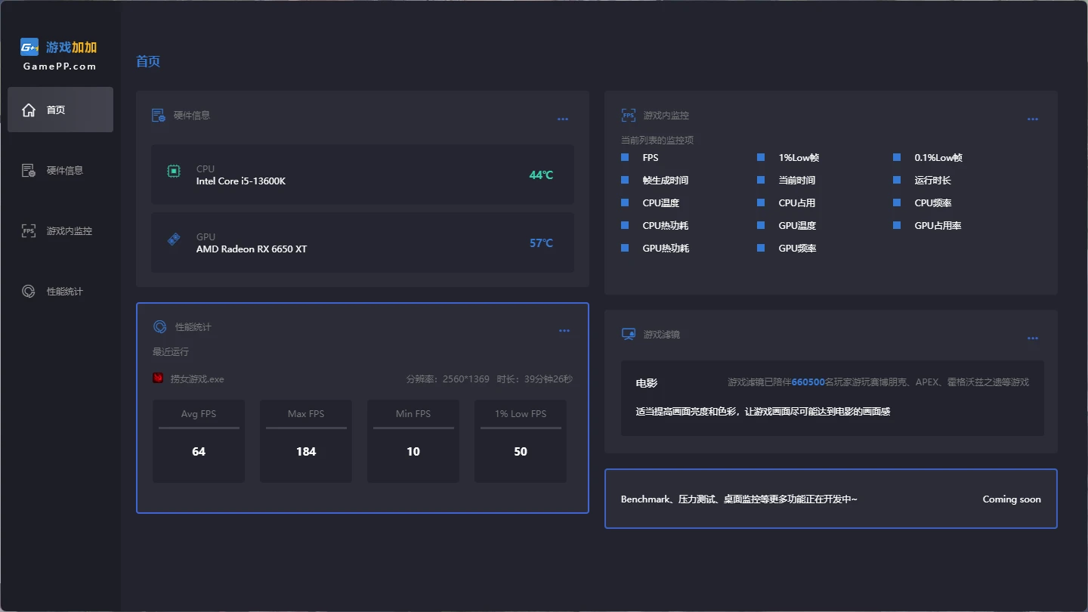This screenshot has width=1088, height=612.
Task: Click the 捞女游戏.exe game icon
Action: click(158, 379)
